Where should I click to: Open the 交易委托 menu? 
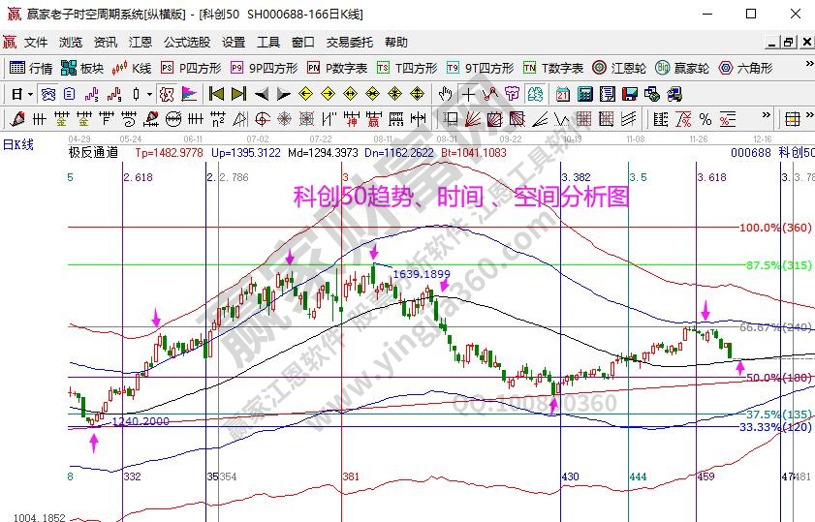(349, 43)
